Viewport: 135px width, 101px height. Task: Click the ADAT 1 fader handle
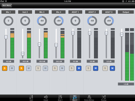73,33
